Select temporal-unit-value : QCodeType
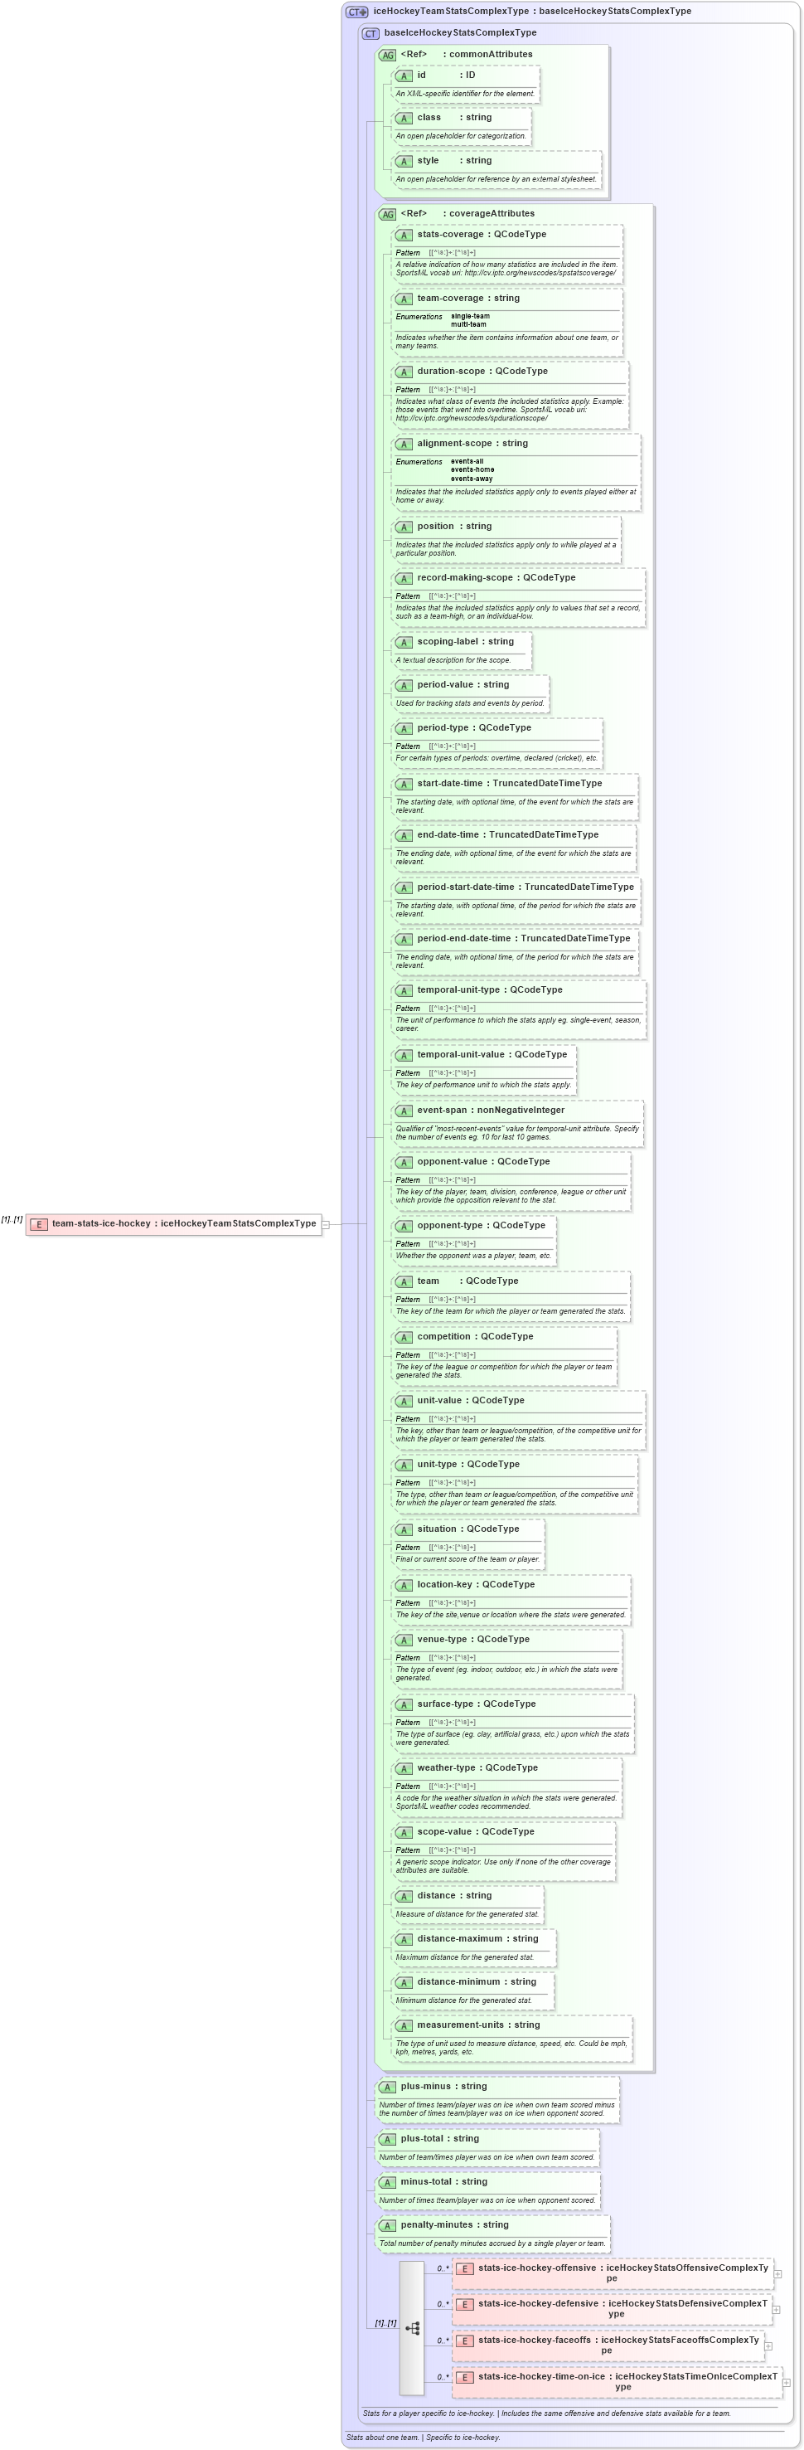Image resolution: width=804 pixels, height=2450 pixels. coord(492,1055)
